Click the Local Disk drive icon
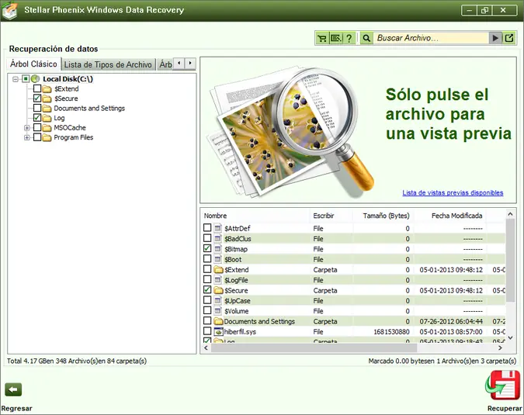Image resolution: width=524 pixels, height=415 pixels. [x=36, y=79]
